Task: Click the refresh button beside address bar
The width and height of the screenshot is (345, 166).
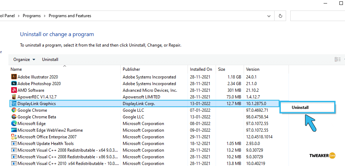Action: (x=280, y=16)
